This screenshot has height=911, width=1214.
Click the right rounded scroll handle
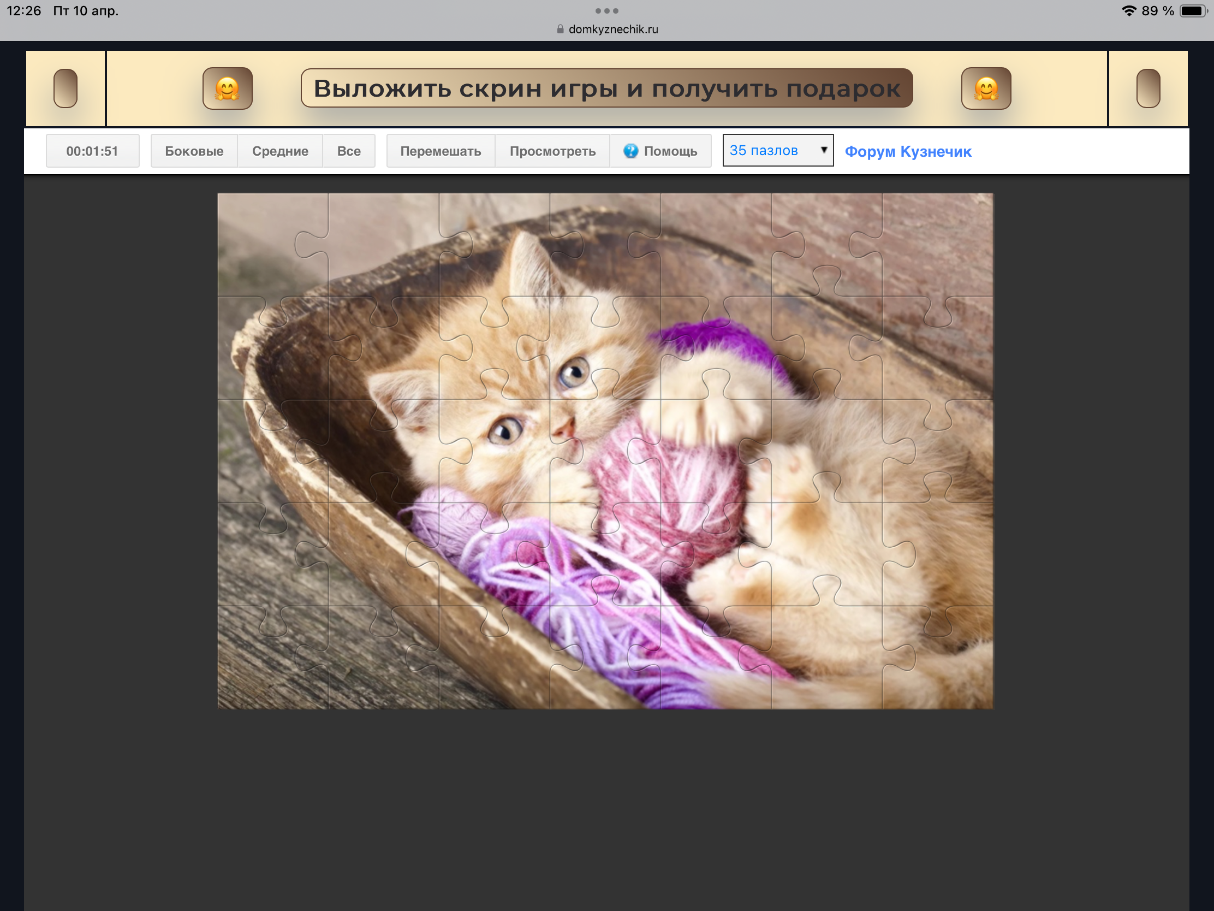[1147, 88]
